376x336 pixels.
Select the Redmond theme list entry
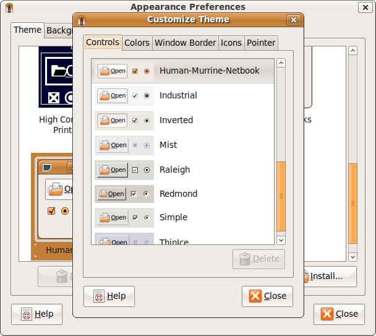[178, 194]
